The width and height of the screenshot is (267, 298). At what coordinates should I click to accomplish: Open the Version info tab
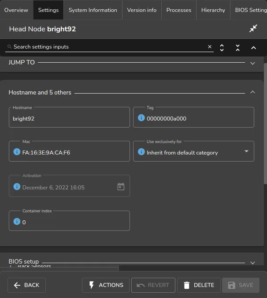click(x=142, y=10)
